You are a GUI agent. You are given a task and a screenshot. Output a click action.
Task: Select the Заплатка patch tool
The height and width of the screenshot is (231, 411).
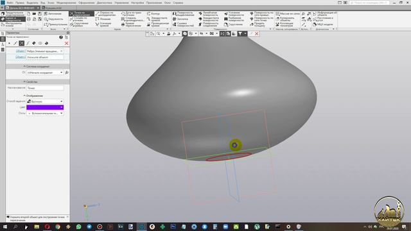pyautogui.click(x=180, y=19)
